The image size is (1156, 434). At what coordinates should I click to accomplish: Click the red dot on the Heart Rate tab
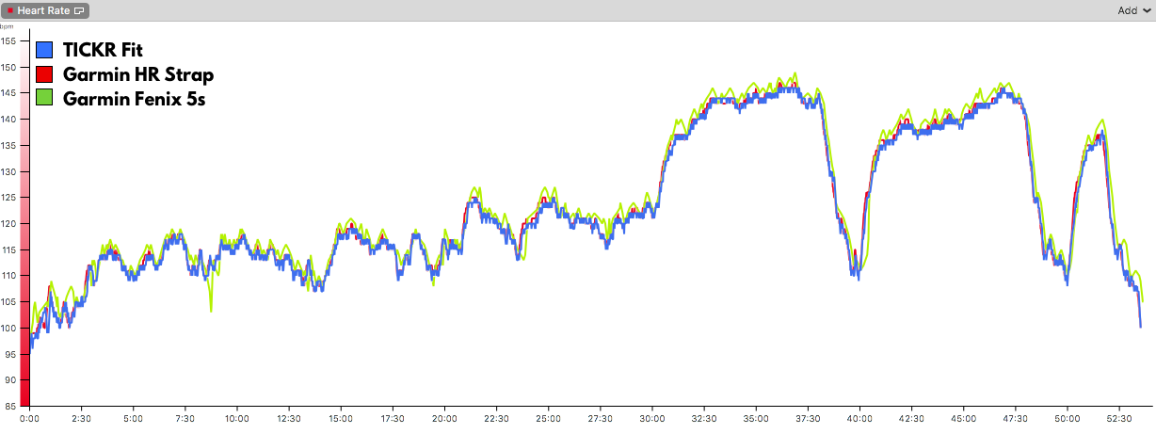[x=11, y=10]
